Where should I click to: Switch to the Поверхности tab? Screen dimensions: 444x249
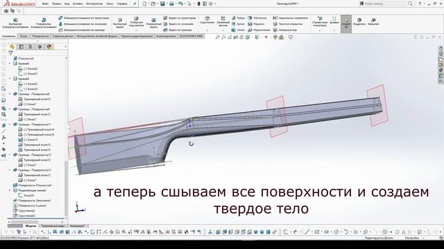coord(40,36)
